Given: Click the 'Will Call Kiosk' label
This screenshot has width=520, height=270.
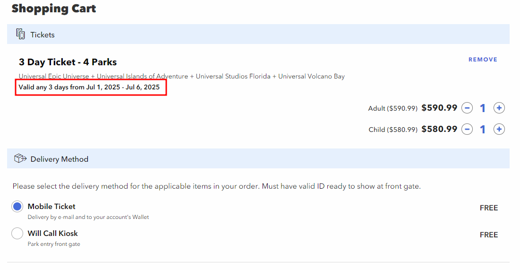Looking at the screenshot, I should click(53, 233).
